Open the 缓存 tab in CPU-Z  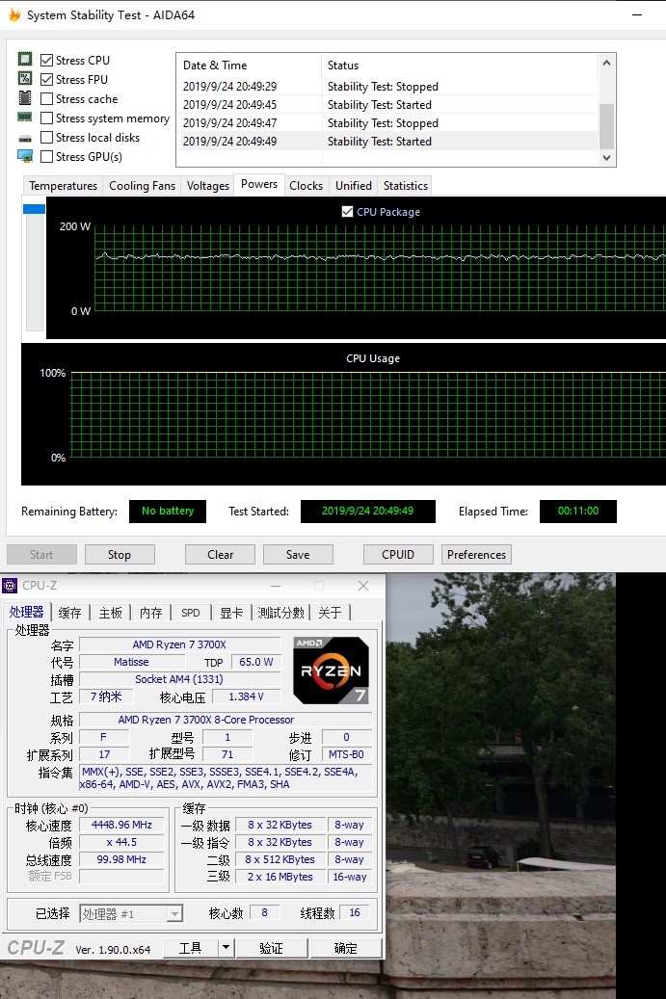tap(69, 613)
